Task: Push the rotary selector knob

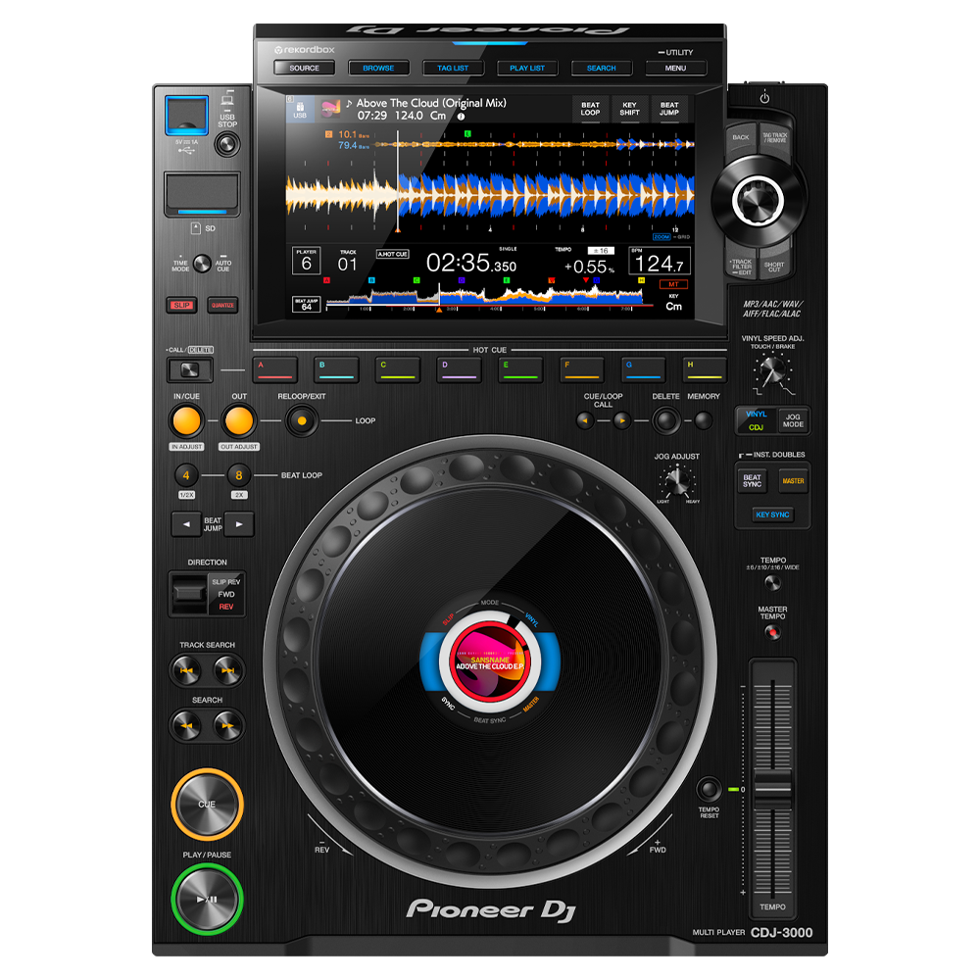Action: pyautogui.click(x=758, y=200)
